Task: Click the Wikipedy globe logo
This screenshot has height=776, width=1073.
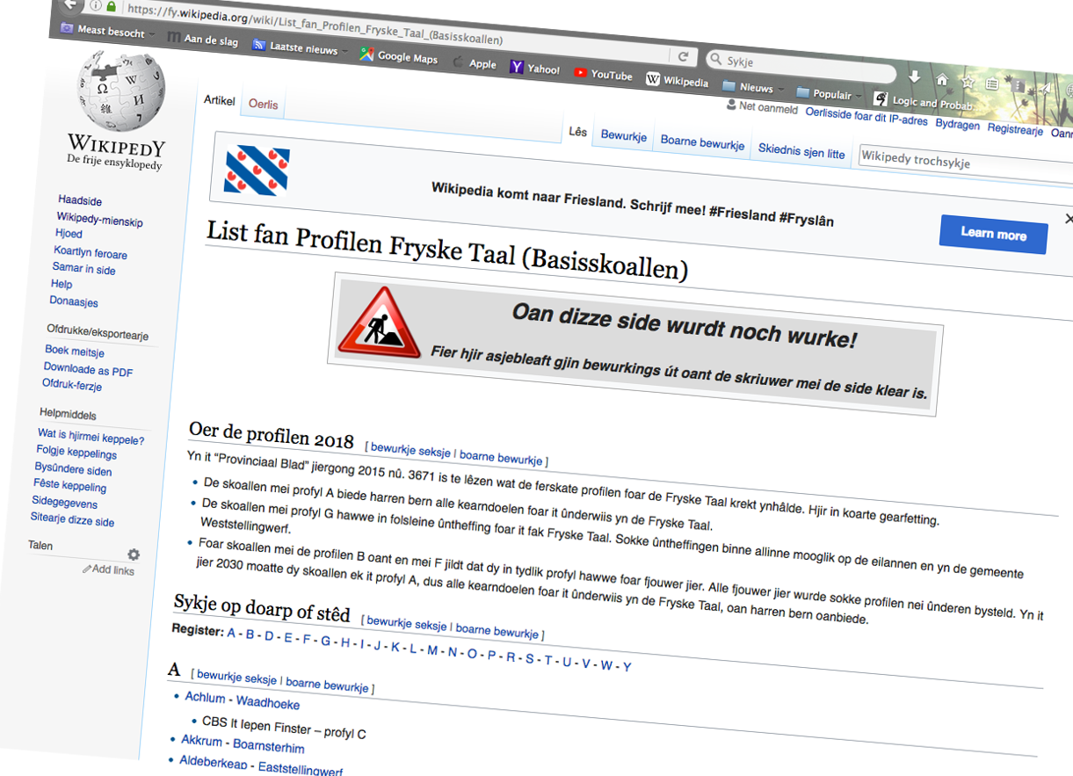Action: tap(121, 90)
